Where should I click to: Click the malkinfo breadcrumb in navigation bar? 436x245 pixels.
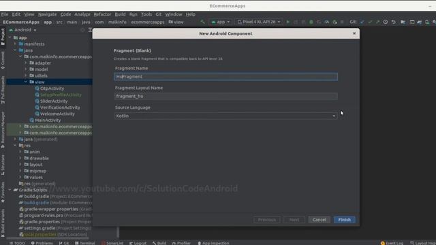click(x=117, y=22)
